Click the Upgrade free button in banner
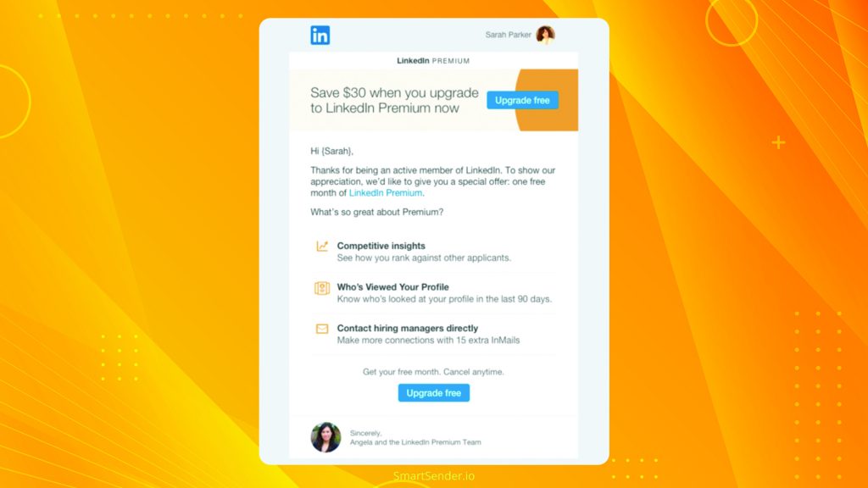868x488 pixels. click(x=522, y=100)
